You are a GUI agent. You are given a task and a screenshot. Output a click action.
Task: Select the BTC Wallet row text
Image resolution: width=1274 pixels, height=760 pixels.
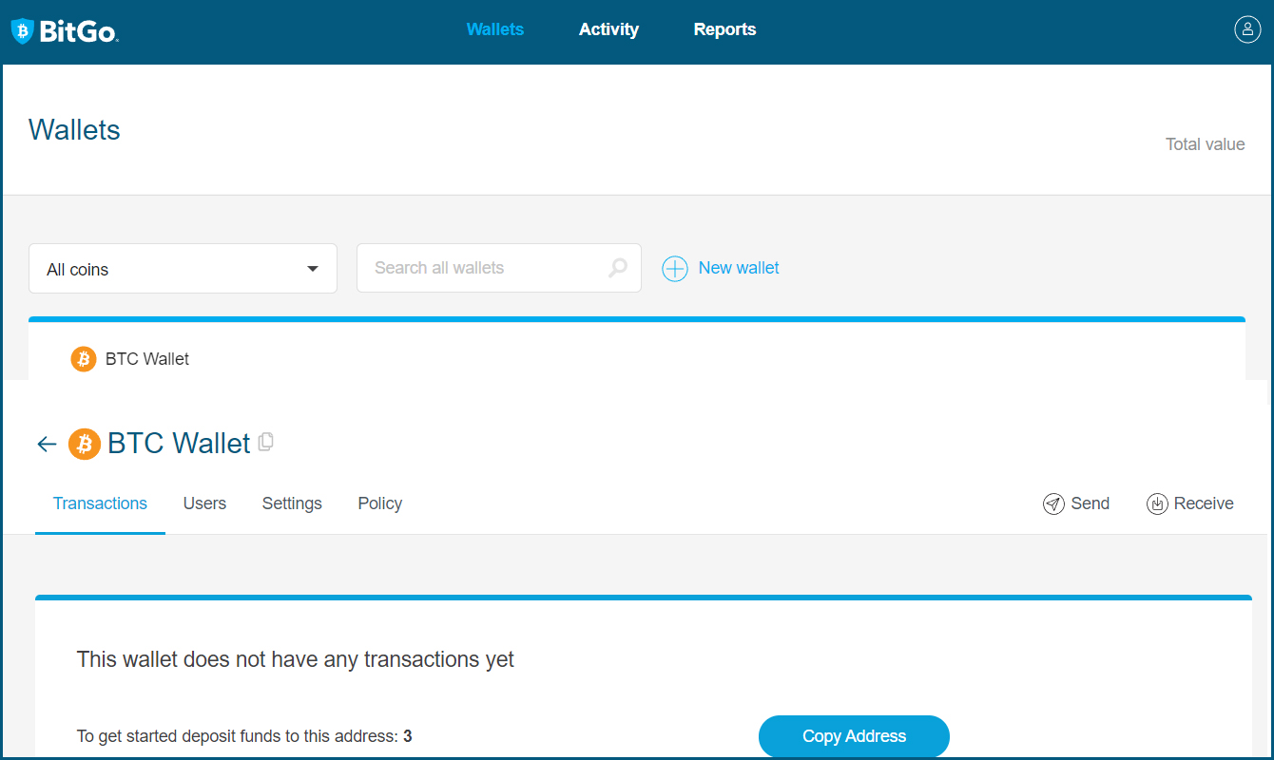click(x=147, y=359)
